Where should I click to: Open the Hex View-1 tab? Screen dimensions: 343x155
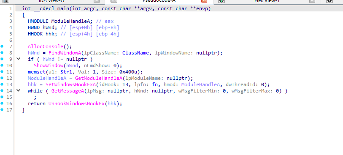pyautogui.click(x=267, y=1)
